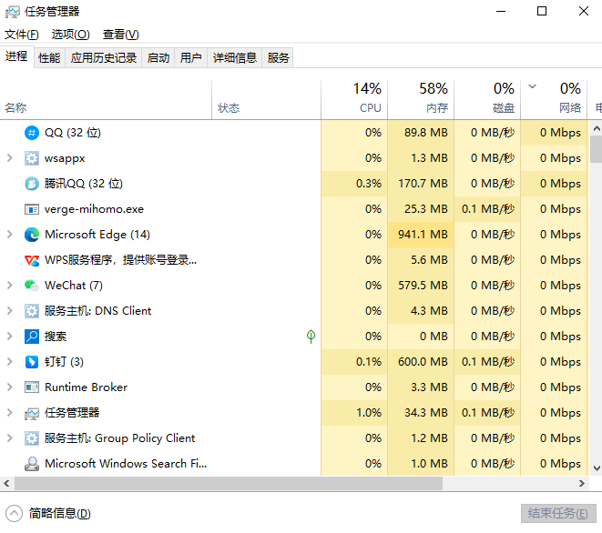Expand the 钉钉 (3) process group
602x533 pixels.
[10, 362]
